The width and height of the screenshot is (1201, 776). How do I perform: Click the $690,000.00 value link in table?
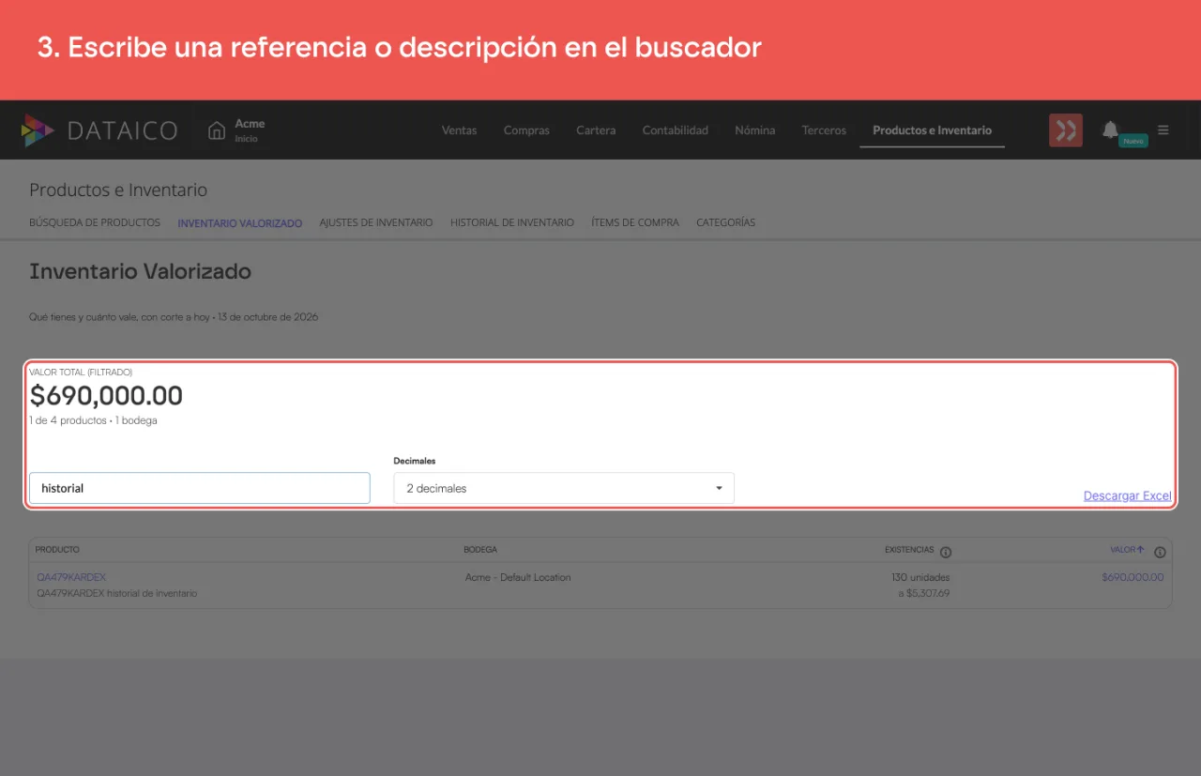(x=1133, y=577)
